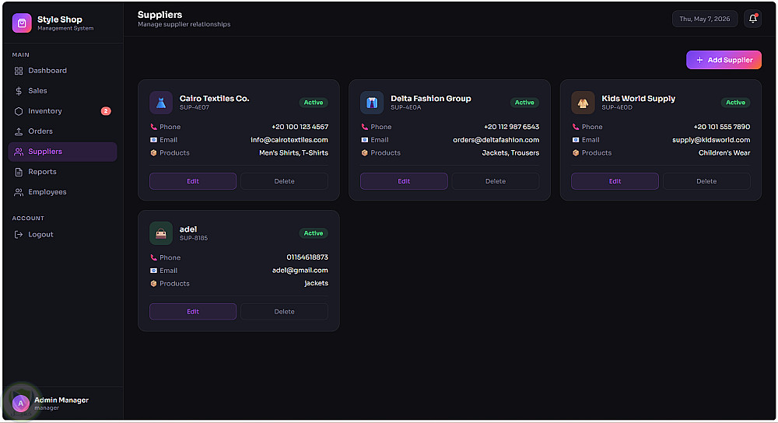This screenshot has width=778, height=423.
Task: Click the adel supplier handbag icon
Action: 161,233
